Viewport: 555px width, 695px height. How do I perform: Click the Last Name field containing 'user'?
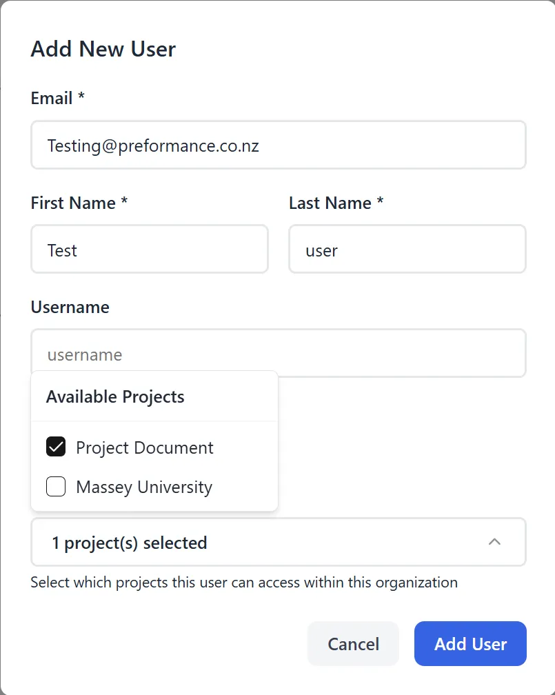(x=407, y=249)
